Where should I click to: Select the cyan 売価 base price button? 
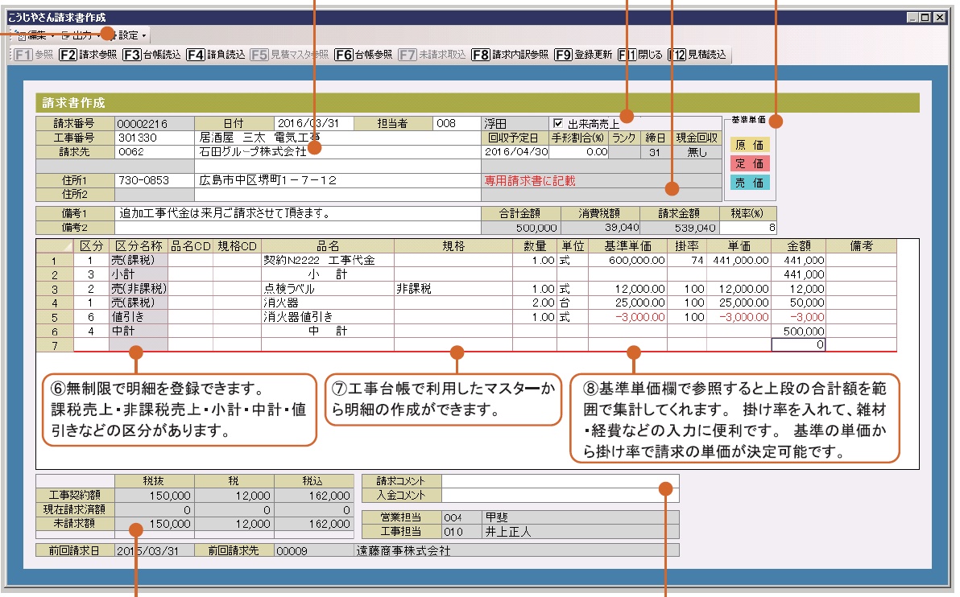point(749,183)
